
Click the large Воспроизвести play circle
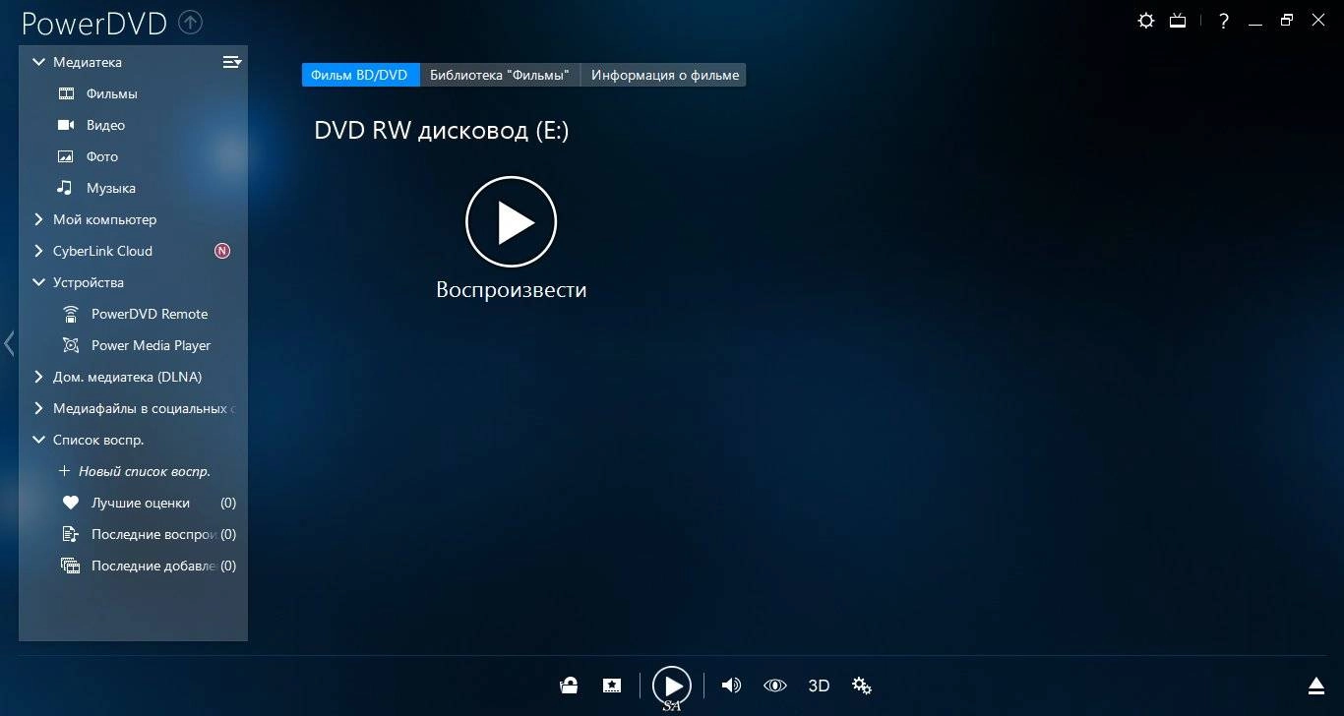tap(512, 222)
